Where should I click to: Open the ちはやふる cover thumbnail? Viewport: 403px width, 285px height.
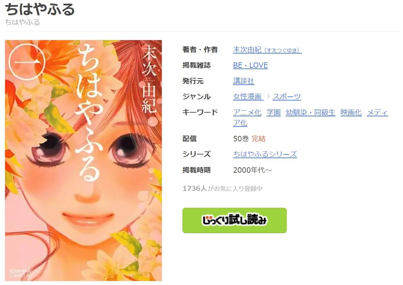coord(83,160)
